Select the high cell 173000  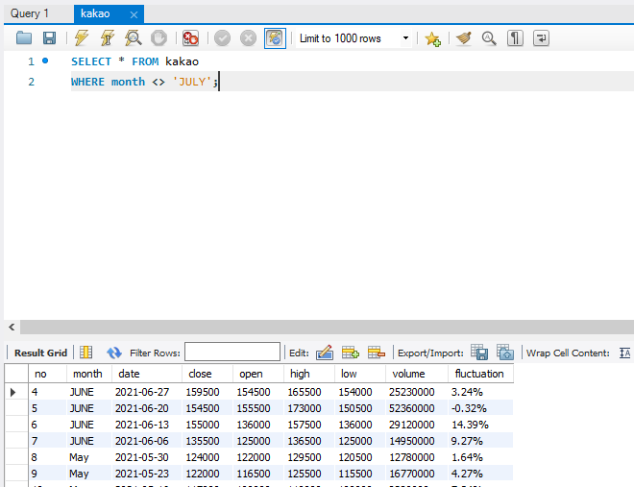309,408
